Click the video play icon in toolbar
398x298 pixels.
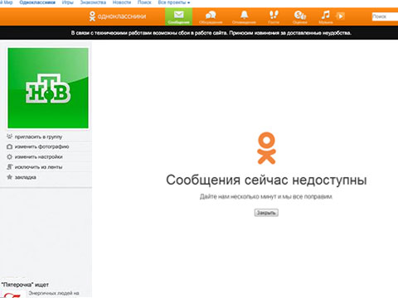(341, 16)
